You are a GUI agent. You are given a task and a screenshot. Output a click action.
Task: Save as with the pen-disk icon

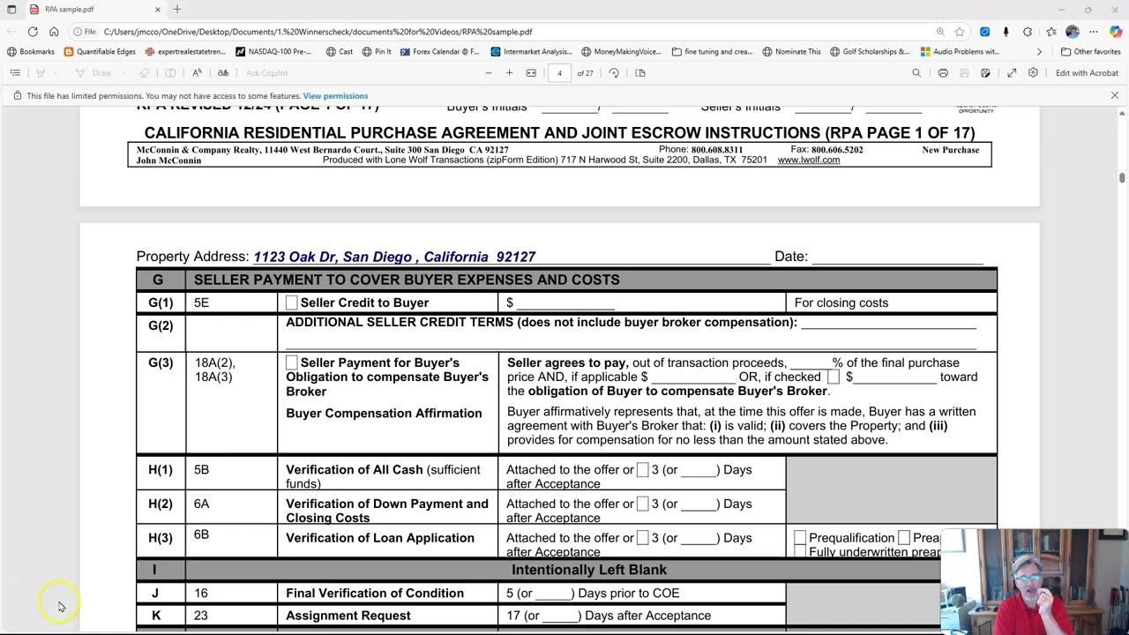pos(985,73)
